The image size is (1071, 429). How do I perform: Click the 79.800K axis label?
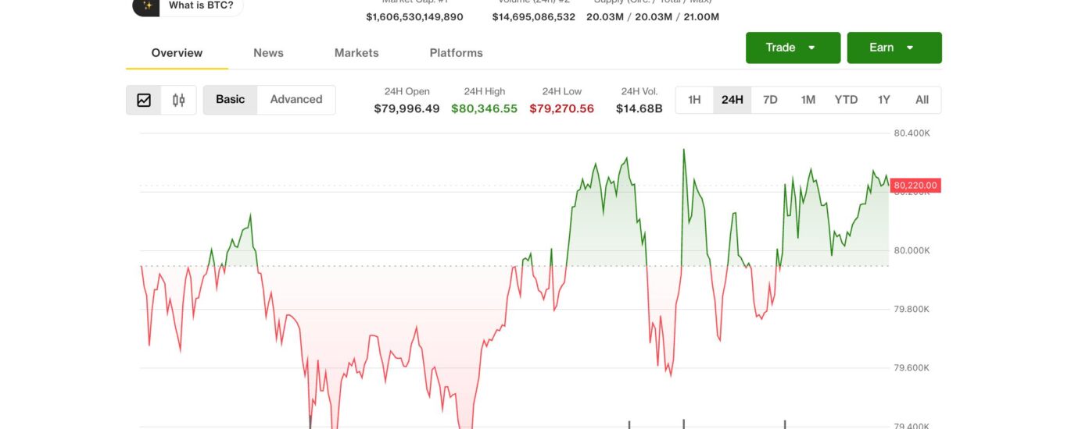912,309
